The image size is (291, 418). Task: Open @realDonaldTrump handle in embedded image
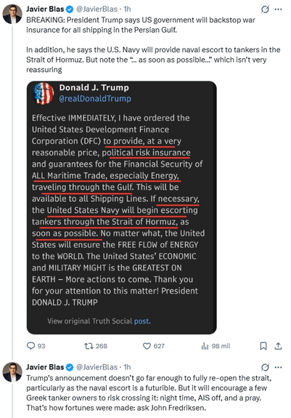click(95, 99)
